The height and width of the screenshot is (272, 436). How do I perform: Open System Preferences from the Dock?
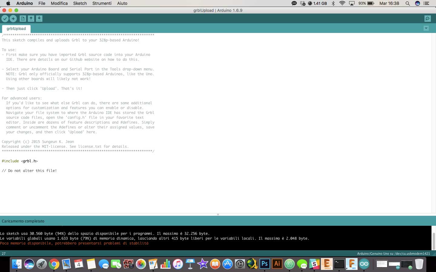coord(240,264)
